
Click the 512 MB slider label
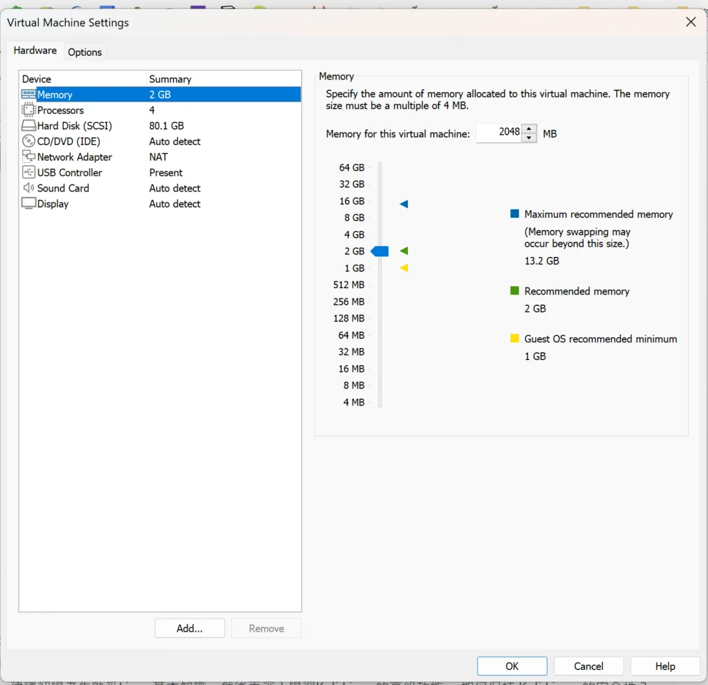coord(348,285)
